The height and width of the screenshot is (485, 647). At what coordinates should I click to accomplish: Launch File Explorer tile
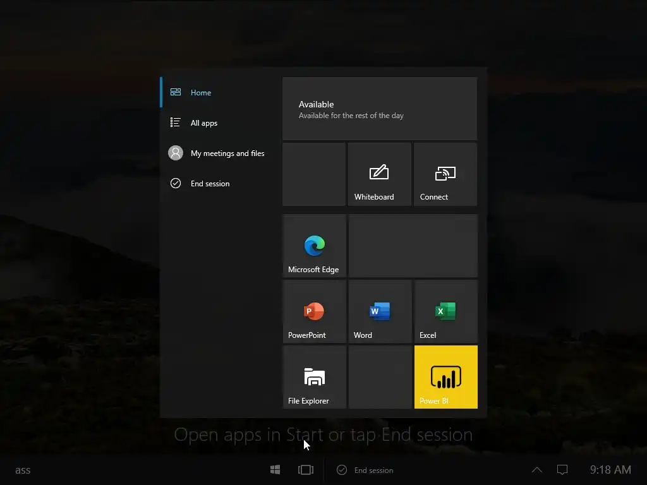pos(314,377)
